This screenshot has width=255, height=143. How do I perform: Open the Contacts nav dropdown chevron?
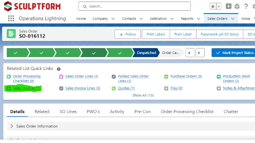point(141,19)
